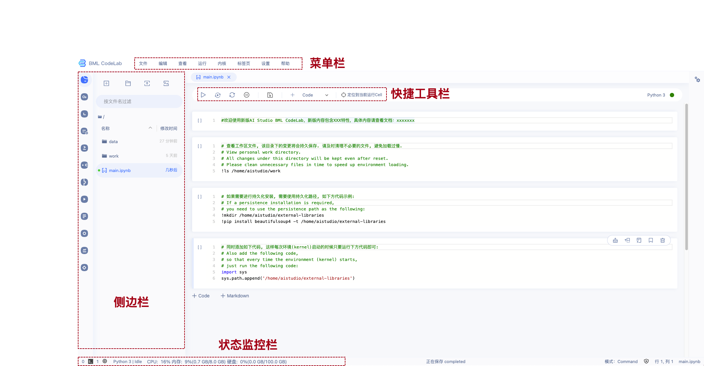Clear cell output with broom icon
The image size is (704, 366).
[x=615, y=240]
